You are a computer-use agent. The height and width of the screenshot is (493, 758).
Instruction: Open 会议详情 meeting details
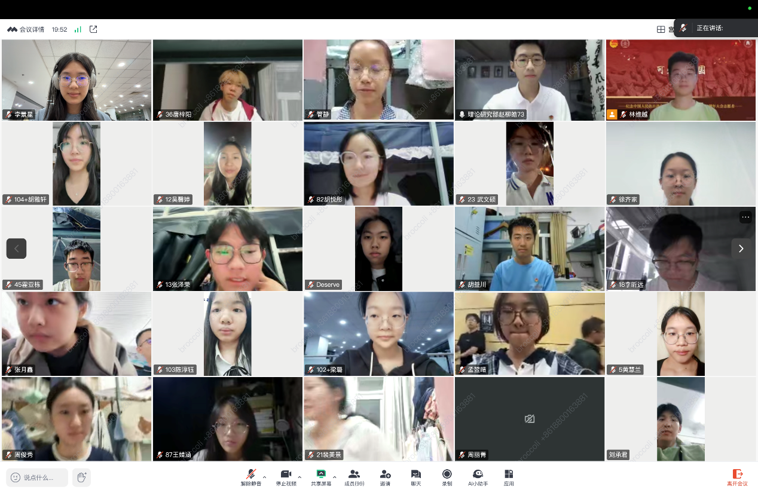pyautogui.click(x=26, y=29)
